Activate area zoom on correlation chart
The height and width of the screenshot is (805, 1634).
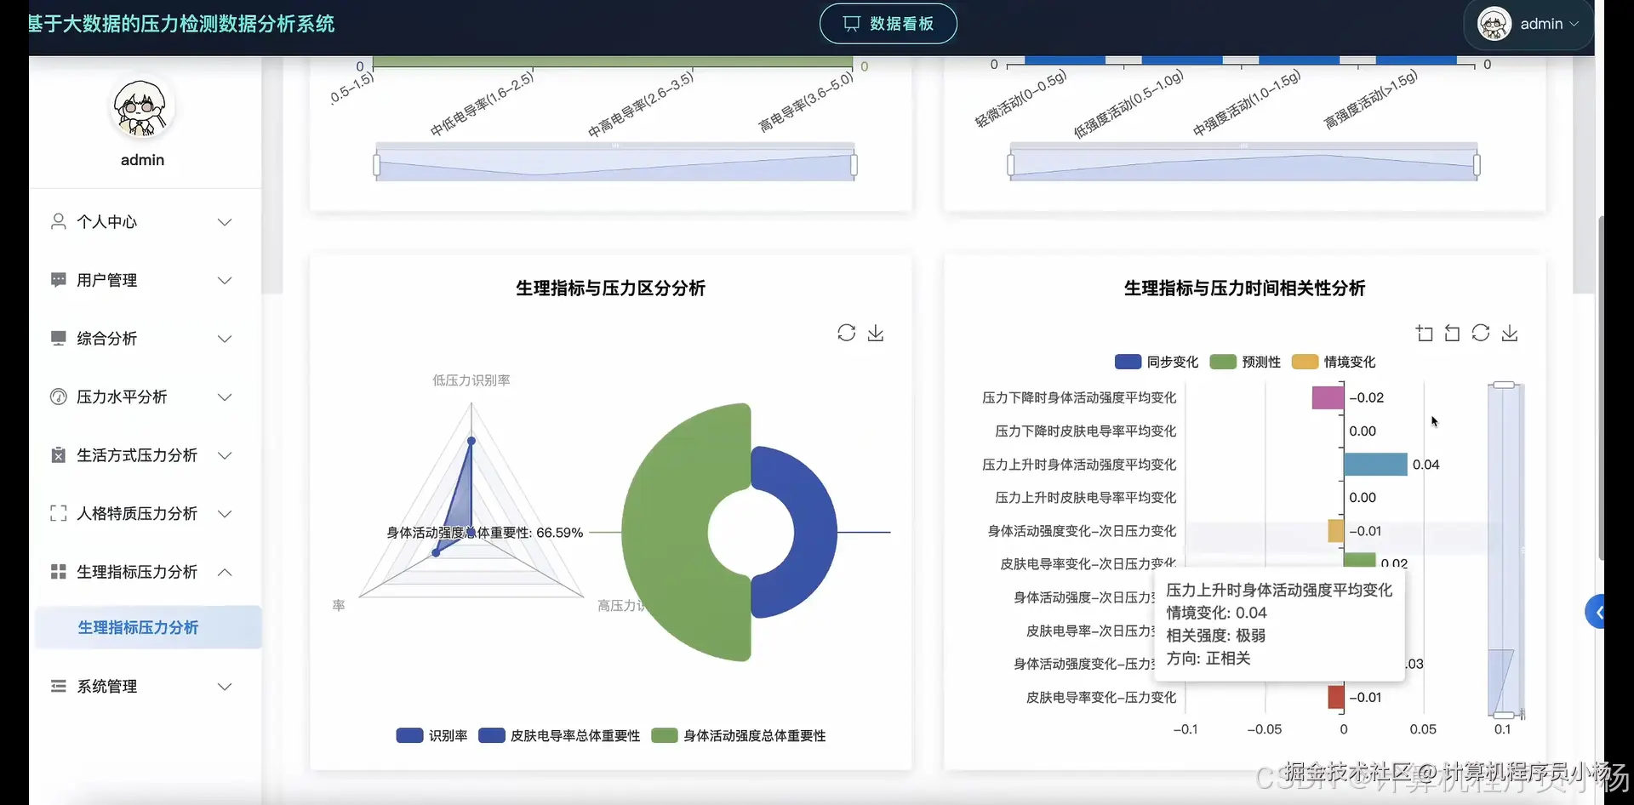coord(1424,333)
